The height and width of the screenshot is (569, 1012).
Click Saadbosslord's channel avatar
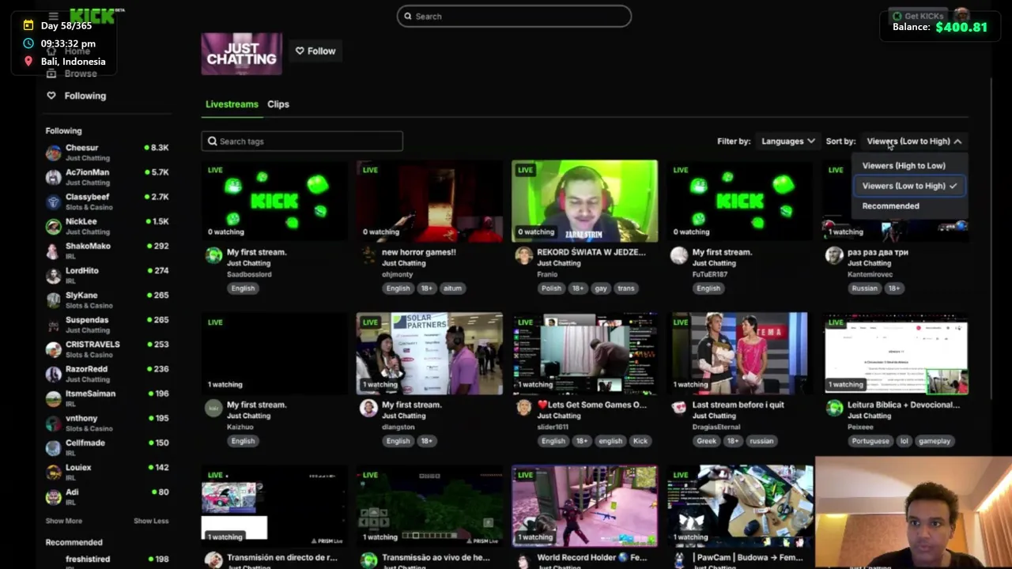pos(213,255)
